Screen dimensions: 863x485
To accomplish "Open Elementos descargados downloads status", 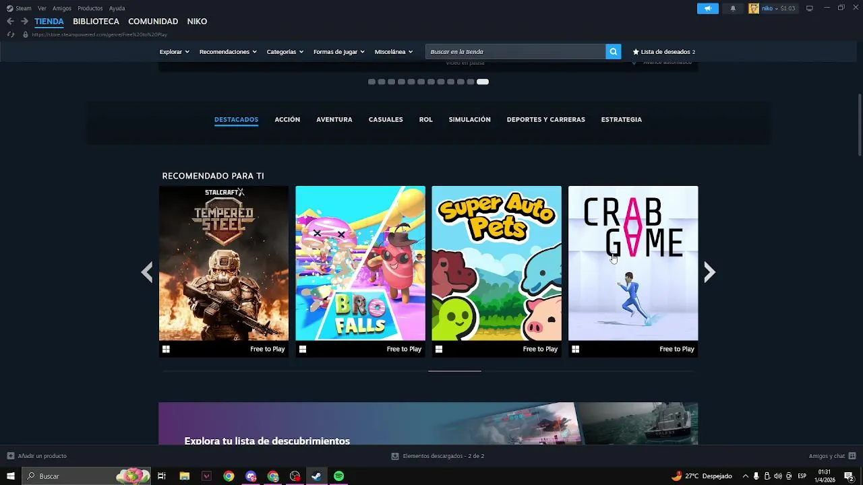I will pos(438,456).
